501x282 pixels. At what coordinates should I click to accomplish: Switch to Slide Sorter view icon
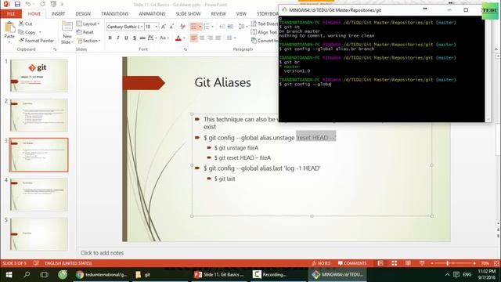[395, 263]
